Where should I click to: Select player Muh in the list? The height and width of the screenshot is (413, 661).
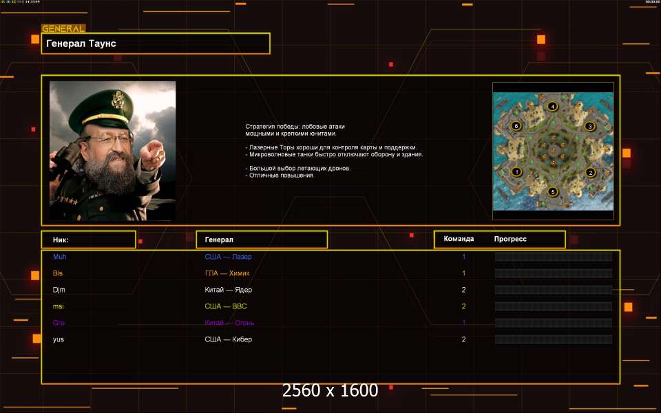[x=60, y=257]
